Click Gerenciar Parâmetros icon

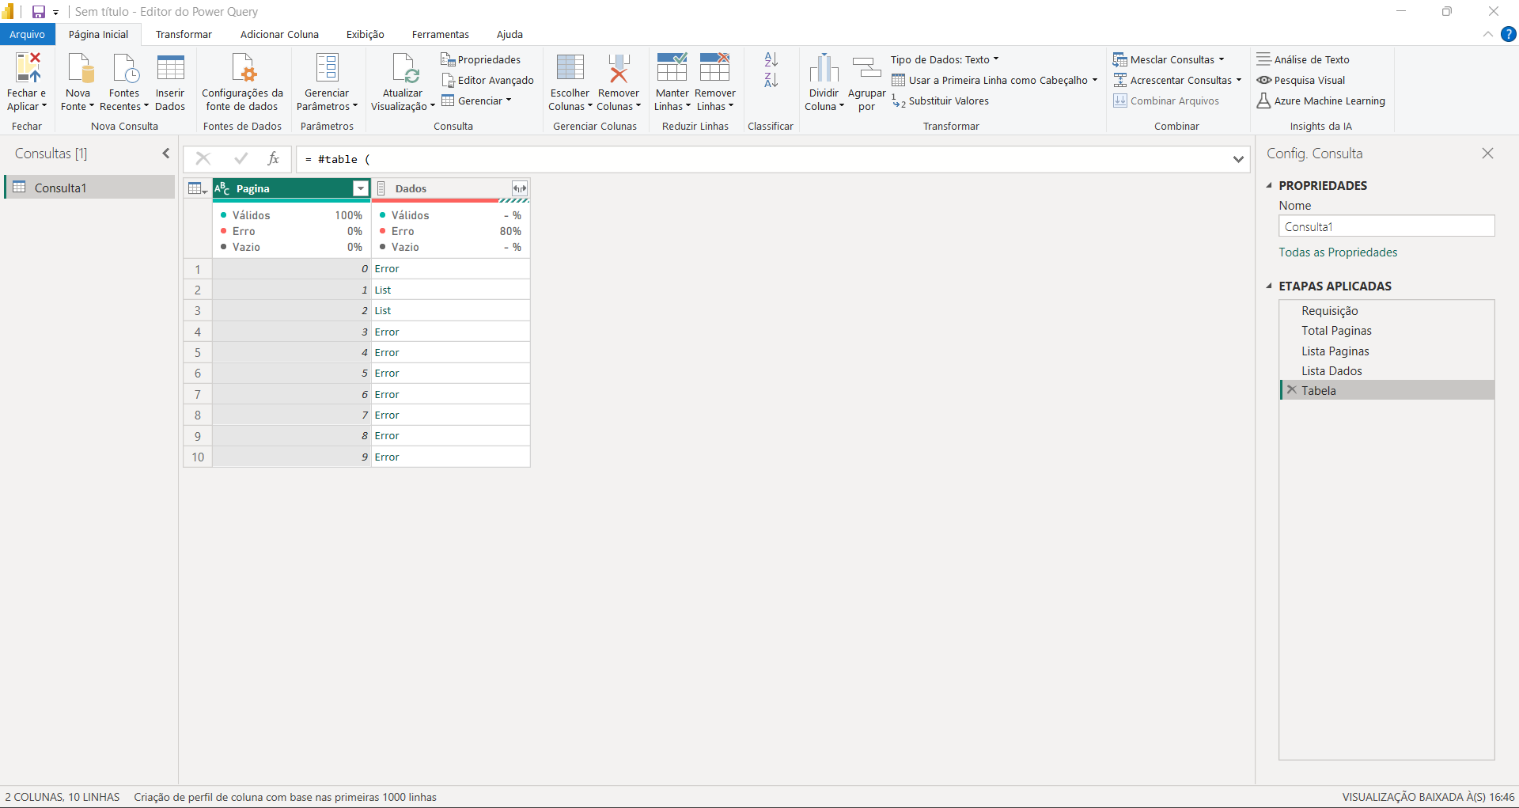327,68
